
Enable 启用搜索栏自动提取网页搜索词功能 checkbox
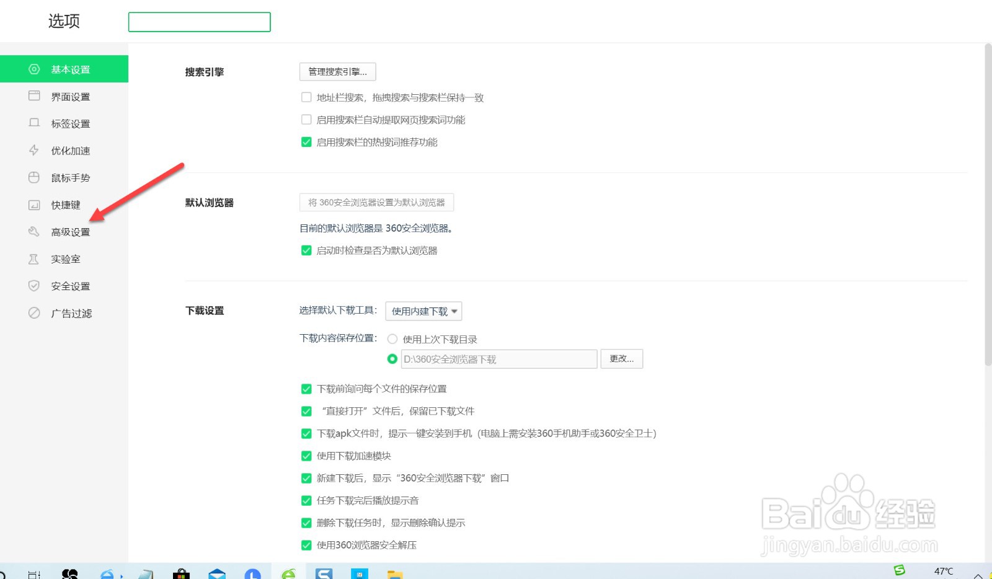pos(306,120)
